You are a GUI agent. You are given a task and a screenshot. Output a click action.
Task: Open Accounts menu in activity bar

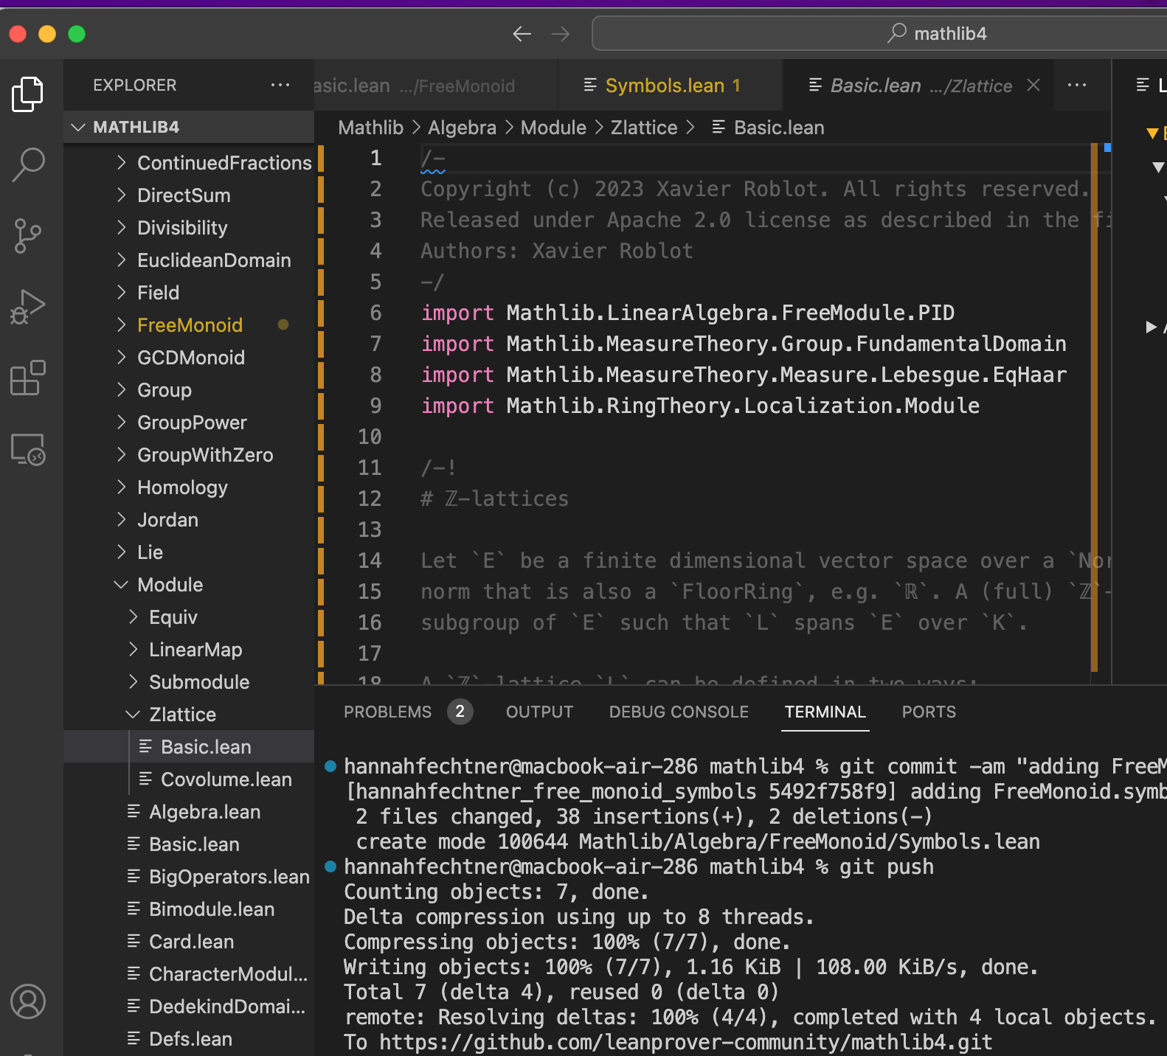click(x=28, y=1001)
